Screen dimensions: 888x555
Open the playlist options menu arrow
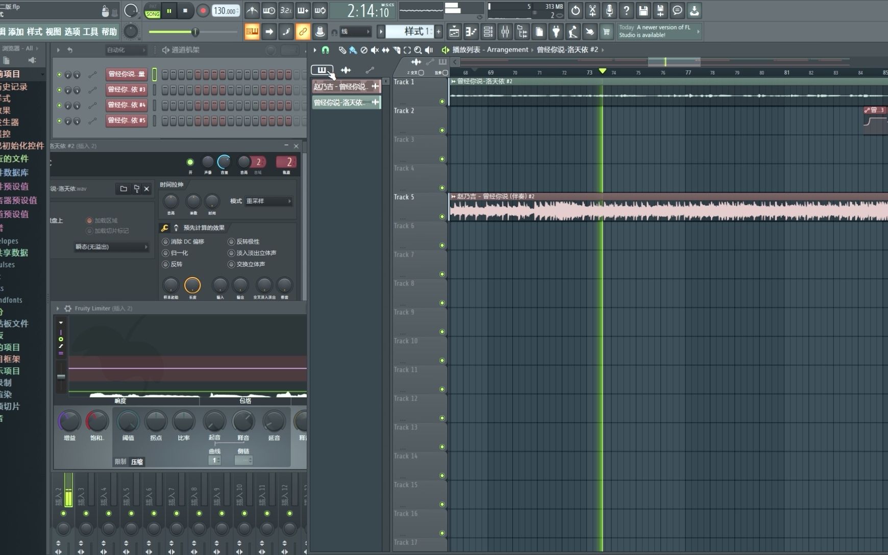[x=315, y=50]
